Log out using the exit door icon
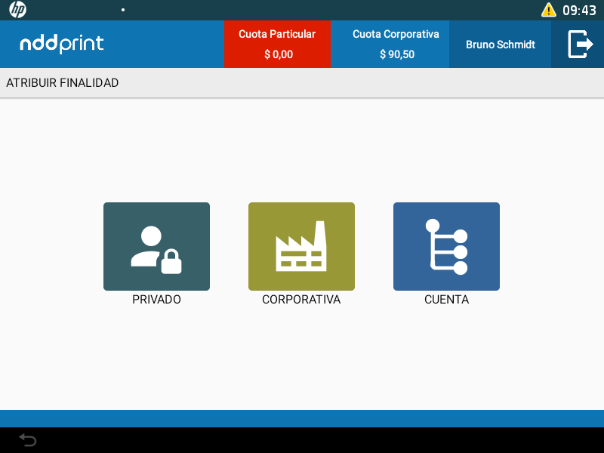Image resolution: width=604 pixels, height=453 pixels. click(579, 44)
